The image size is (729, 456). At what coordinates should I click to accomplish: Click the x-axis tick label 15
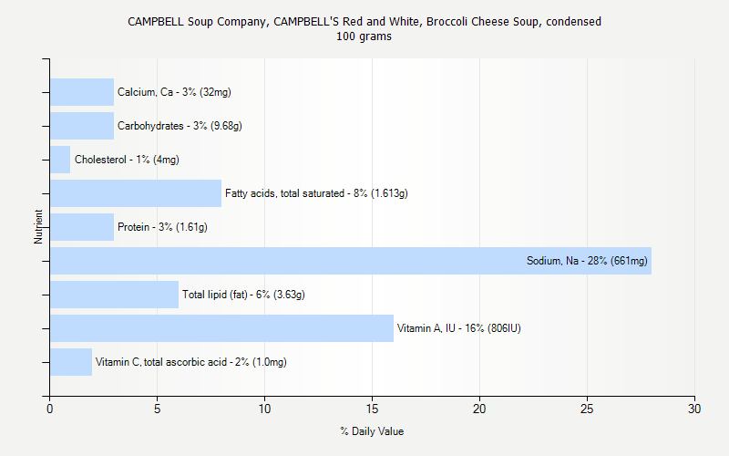pos(372,410)
